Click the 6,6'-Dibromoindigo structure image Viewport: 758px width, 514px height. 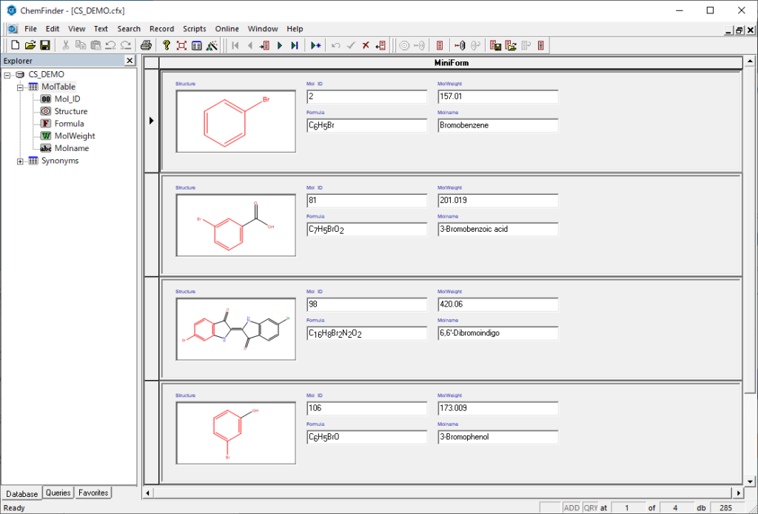tap(235, 330)
